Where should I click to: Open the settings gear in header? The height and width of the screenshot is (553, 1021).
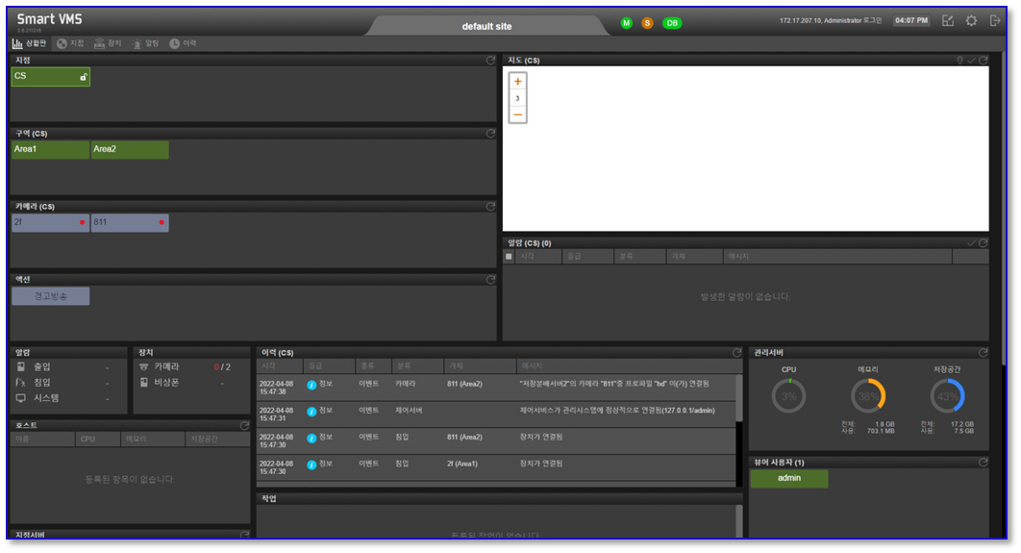[972, 21]
